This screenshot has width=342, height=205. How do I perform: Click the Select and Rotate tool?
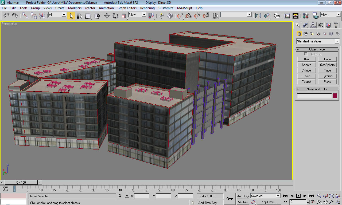coord(115,16)
